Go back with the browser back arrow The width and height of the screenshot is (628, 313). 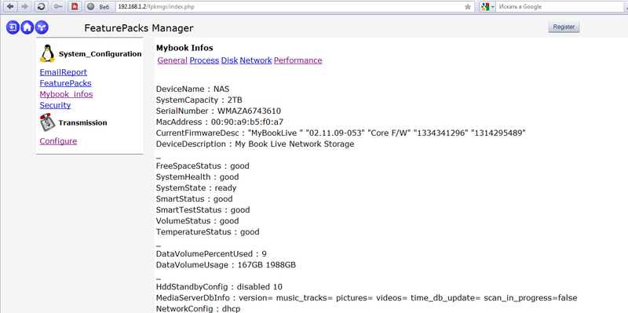[x=10, y=6]
